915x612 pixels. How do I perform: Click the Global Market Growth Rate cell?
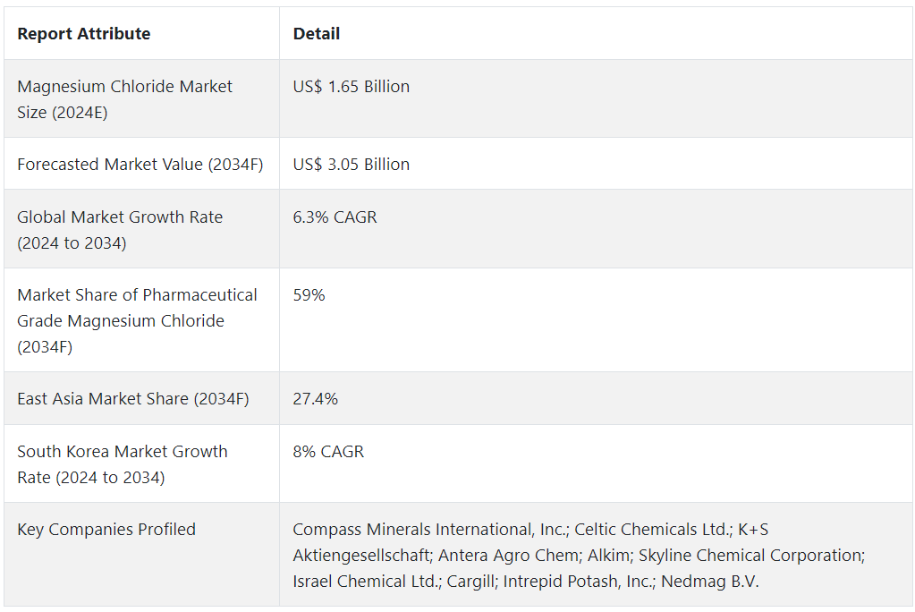click(x=120, y=229)
